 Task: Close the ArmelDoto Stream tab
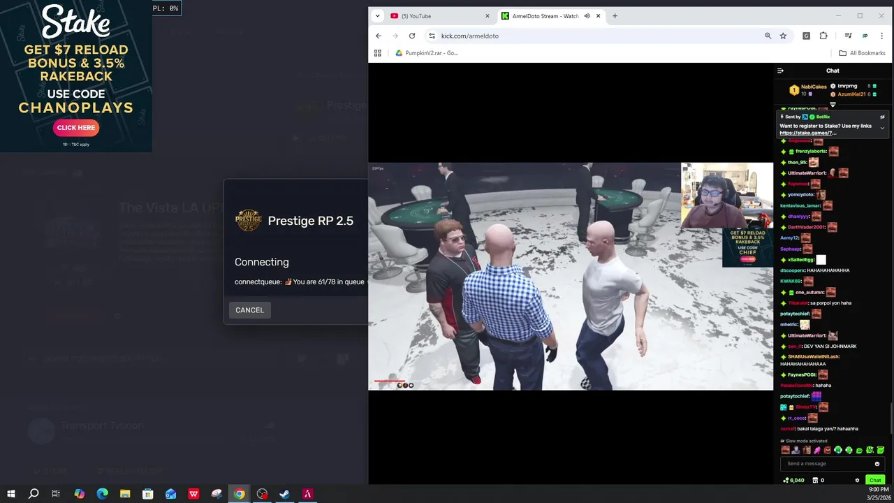598,16
